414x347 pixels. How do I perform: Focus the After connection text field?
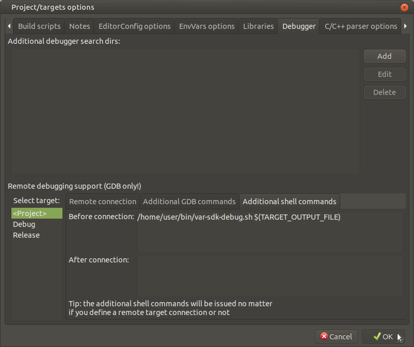(x=269, y=275)
